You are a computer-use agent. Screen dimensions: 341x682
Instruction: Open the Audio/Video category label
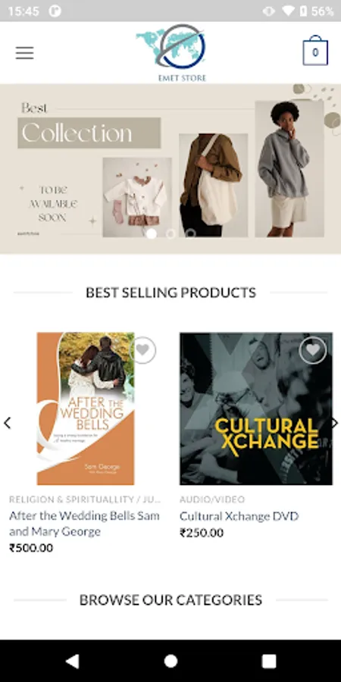212,499
